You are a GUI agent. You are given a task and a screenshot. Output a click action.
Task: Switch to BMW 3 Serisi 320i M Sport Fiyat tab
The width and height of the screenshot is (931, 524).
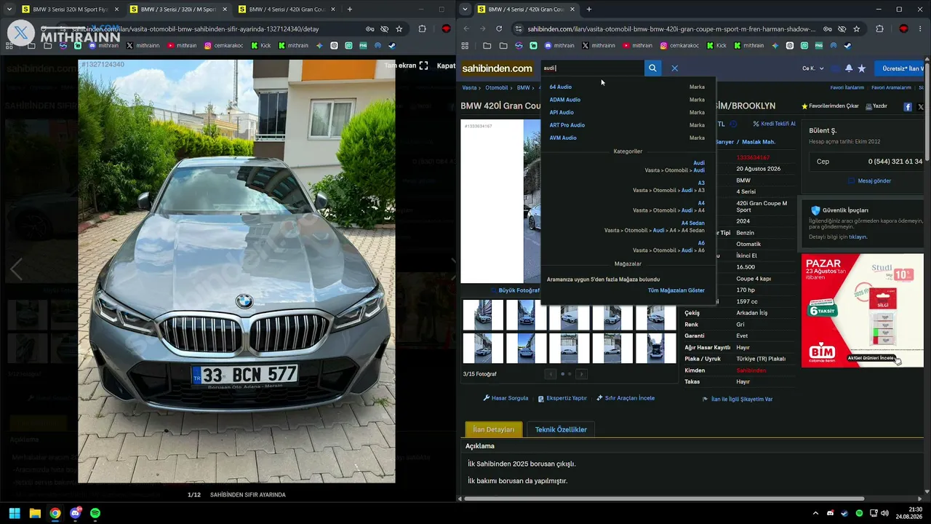point(69,9)
